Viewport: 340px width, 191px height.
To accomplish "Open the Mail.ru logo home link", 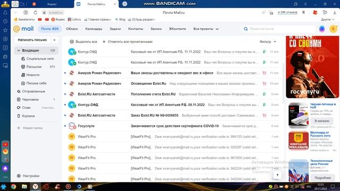I will click(x=23, y=29).
